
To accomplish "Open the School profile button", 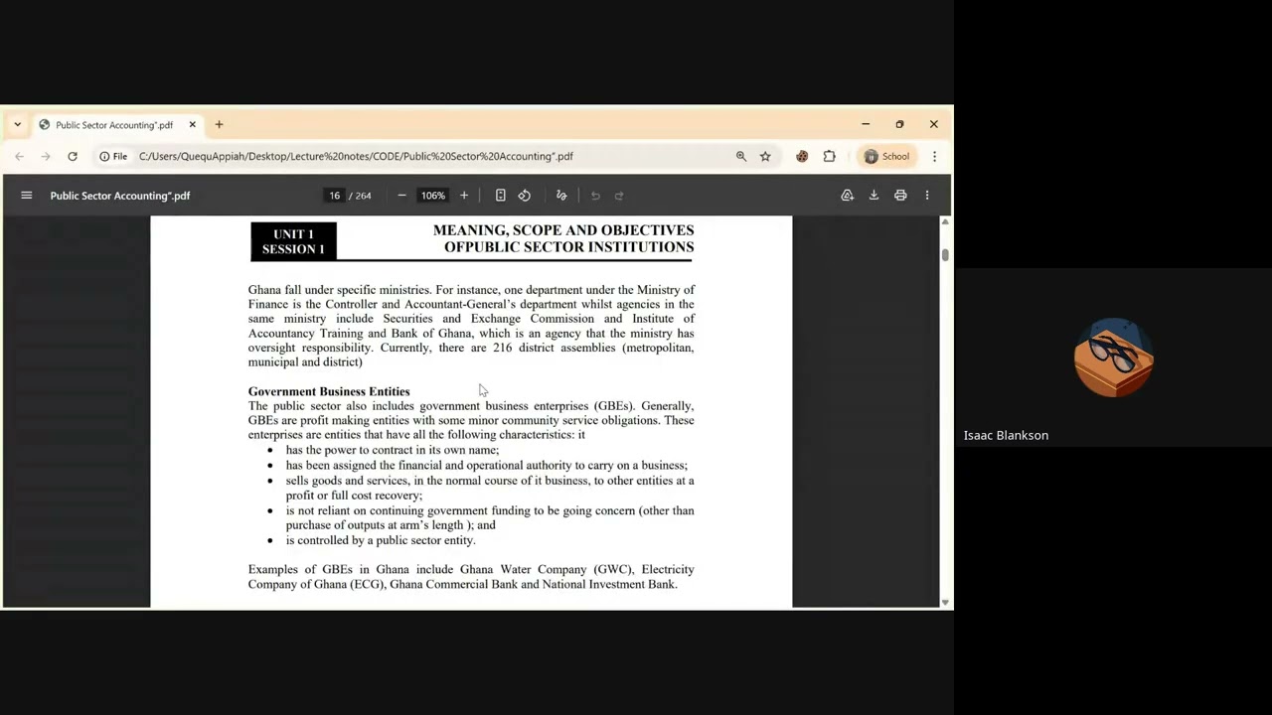I will pyautogui.click(x=886, y=156).
